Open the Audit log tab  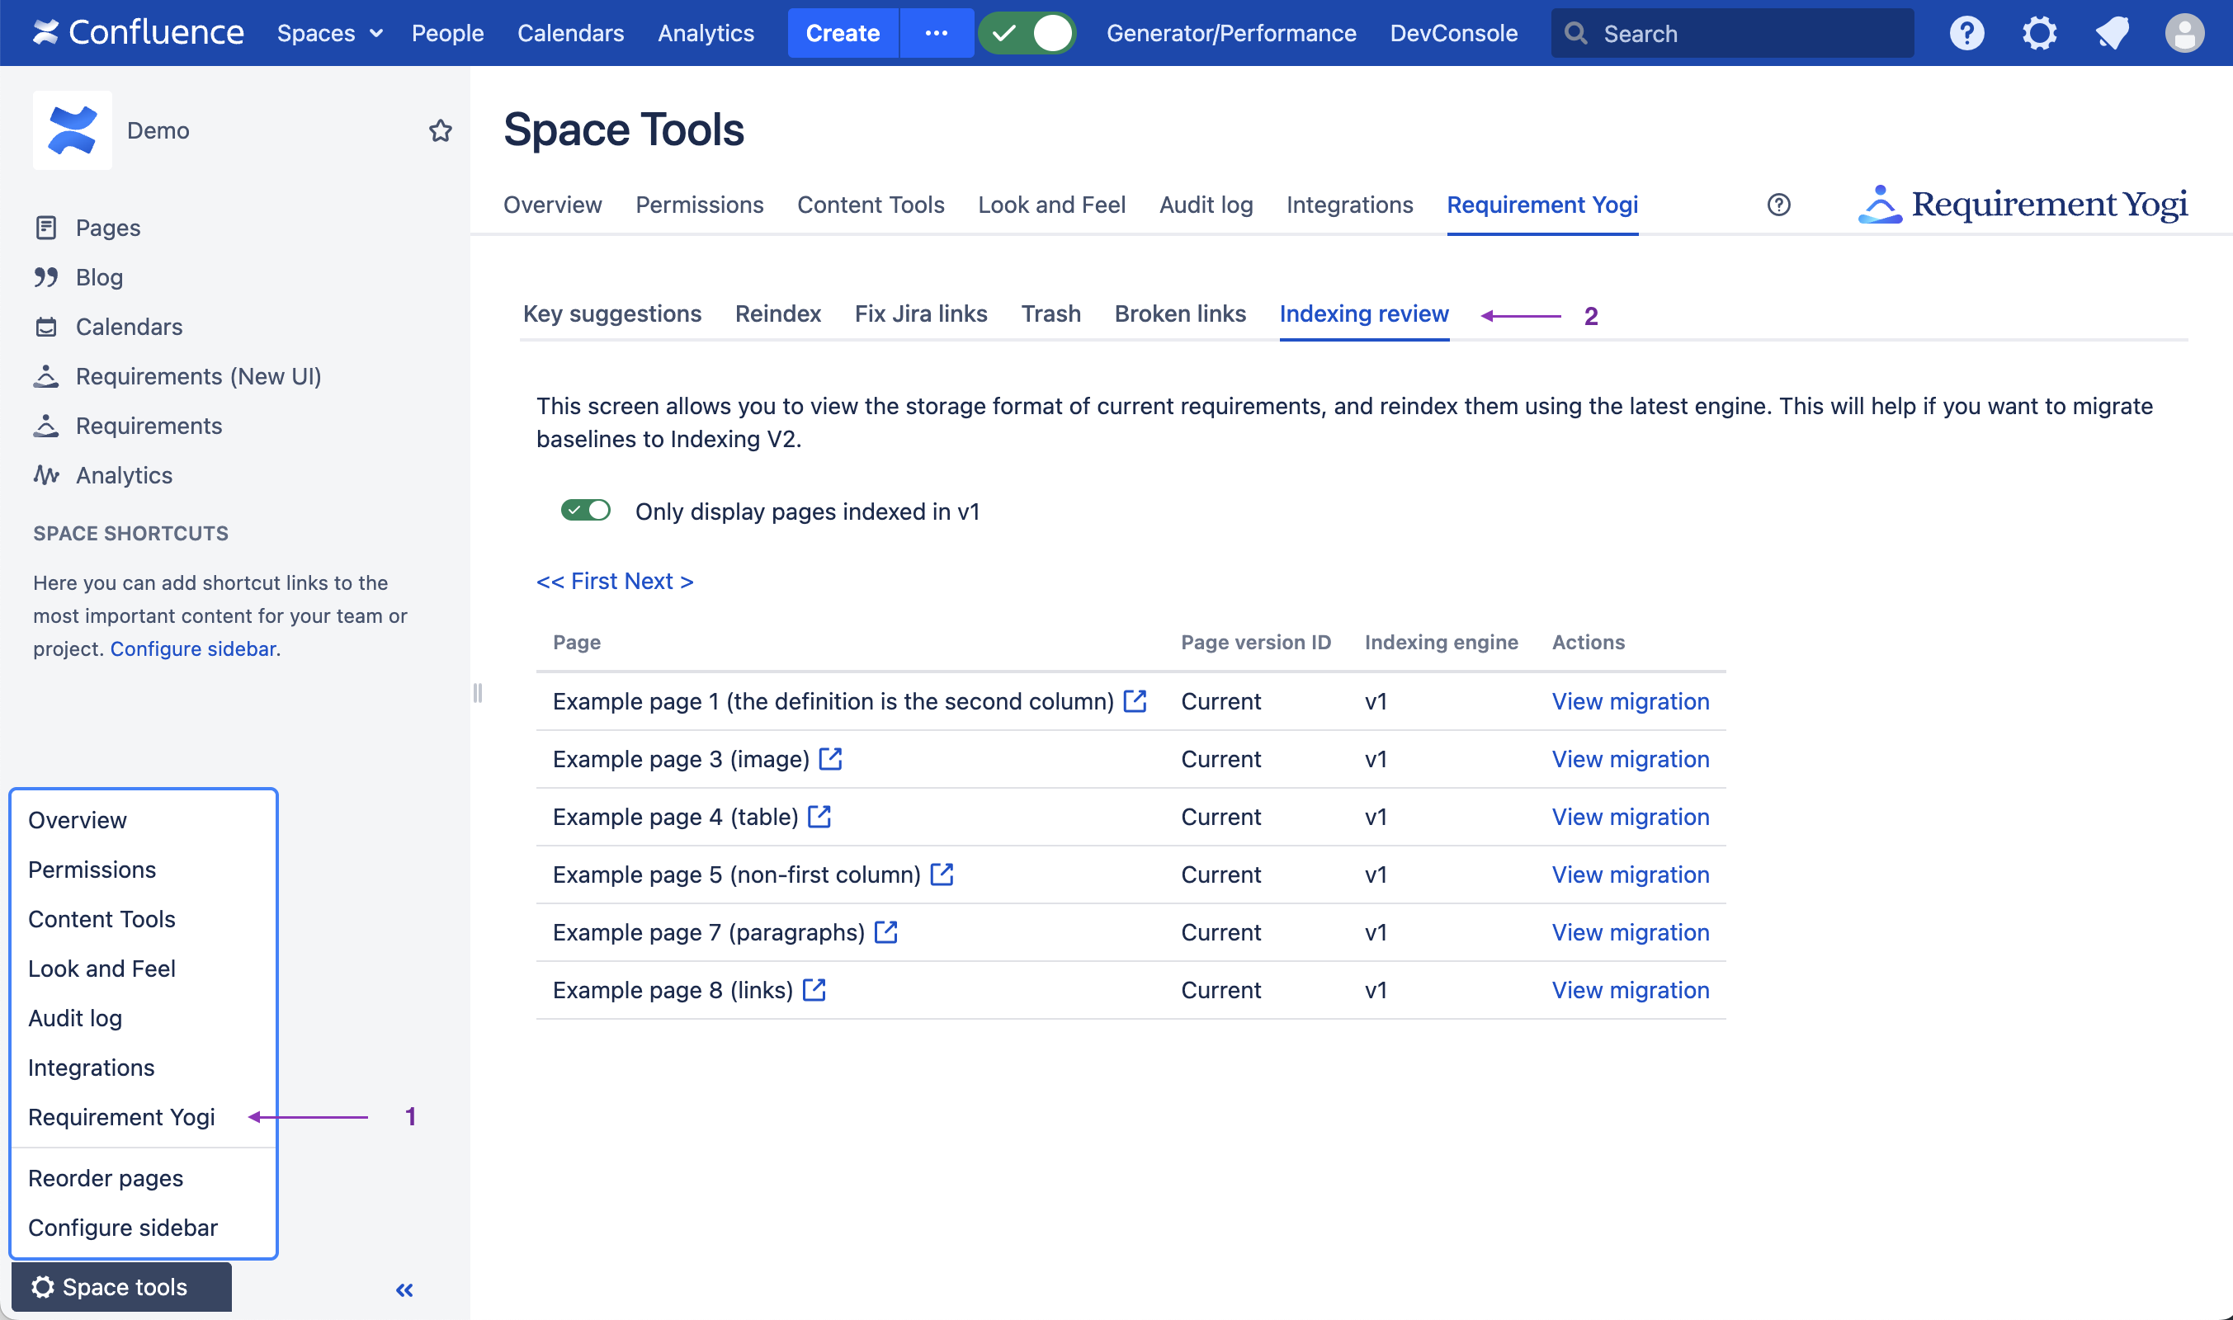pyautogui.click(x=1206, y=205)
